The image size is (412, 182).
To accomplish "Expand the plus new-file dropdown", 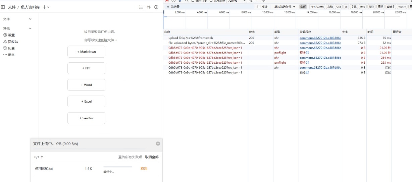I will (46, 7).
